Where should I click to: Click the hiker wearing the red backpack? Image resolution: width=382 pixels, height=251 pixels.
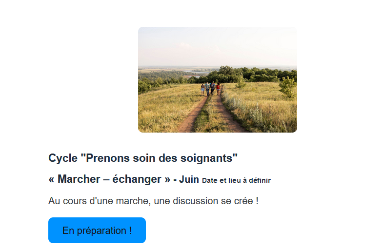pyautogui.click(x=218, y=89)
